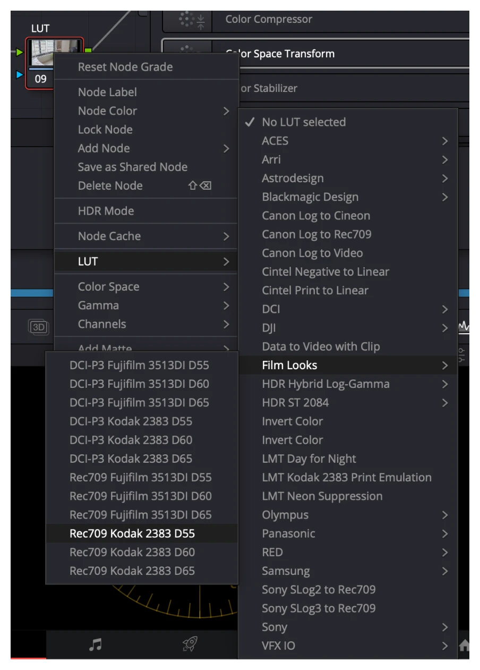This screenshot has width=480, height=670.
Task: Apply DCI-P3 Kodak 2383 D60
Action: [142, 440]
